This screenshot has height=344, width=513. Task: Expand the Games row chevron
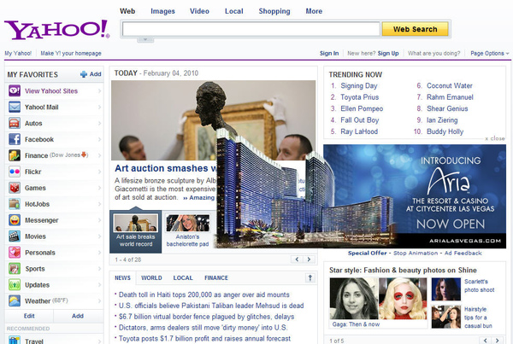(x=99, y=188)
